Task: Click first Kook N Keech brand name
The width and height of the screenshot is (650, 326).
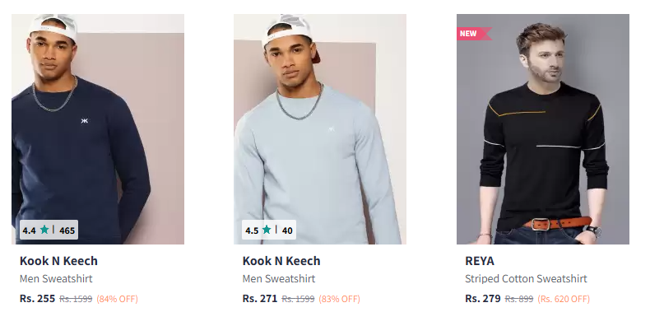Action: [59, 261]
